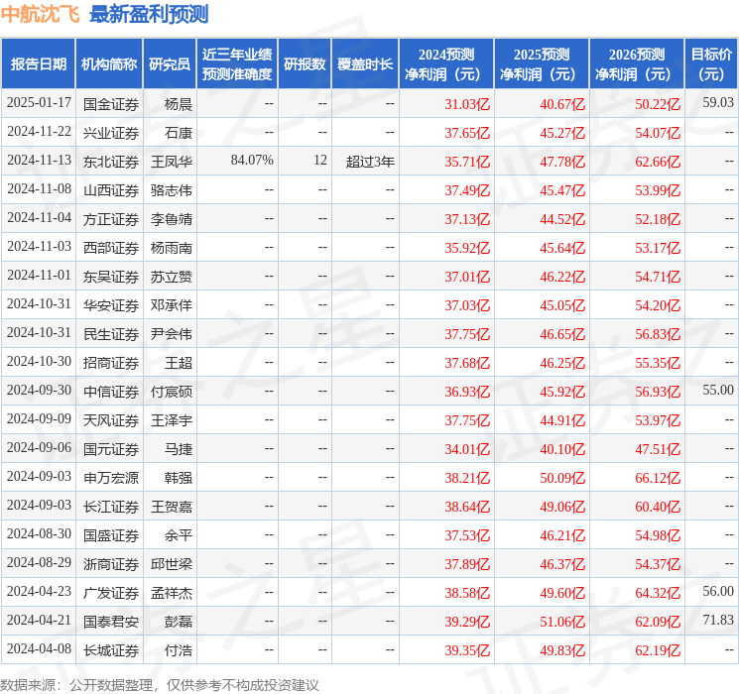Click the 目标价(元) column header
Image resolution: width=739 pixels, height=694 pixels.
point(711,64)
